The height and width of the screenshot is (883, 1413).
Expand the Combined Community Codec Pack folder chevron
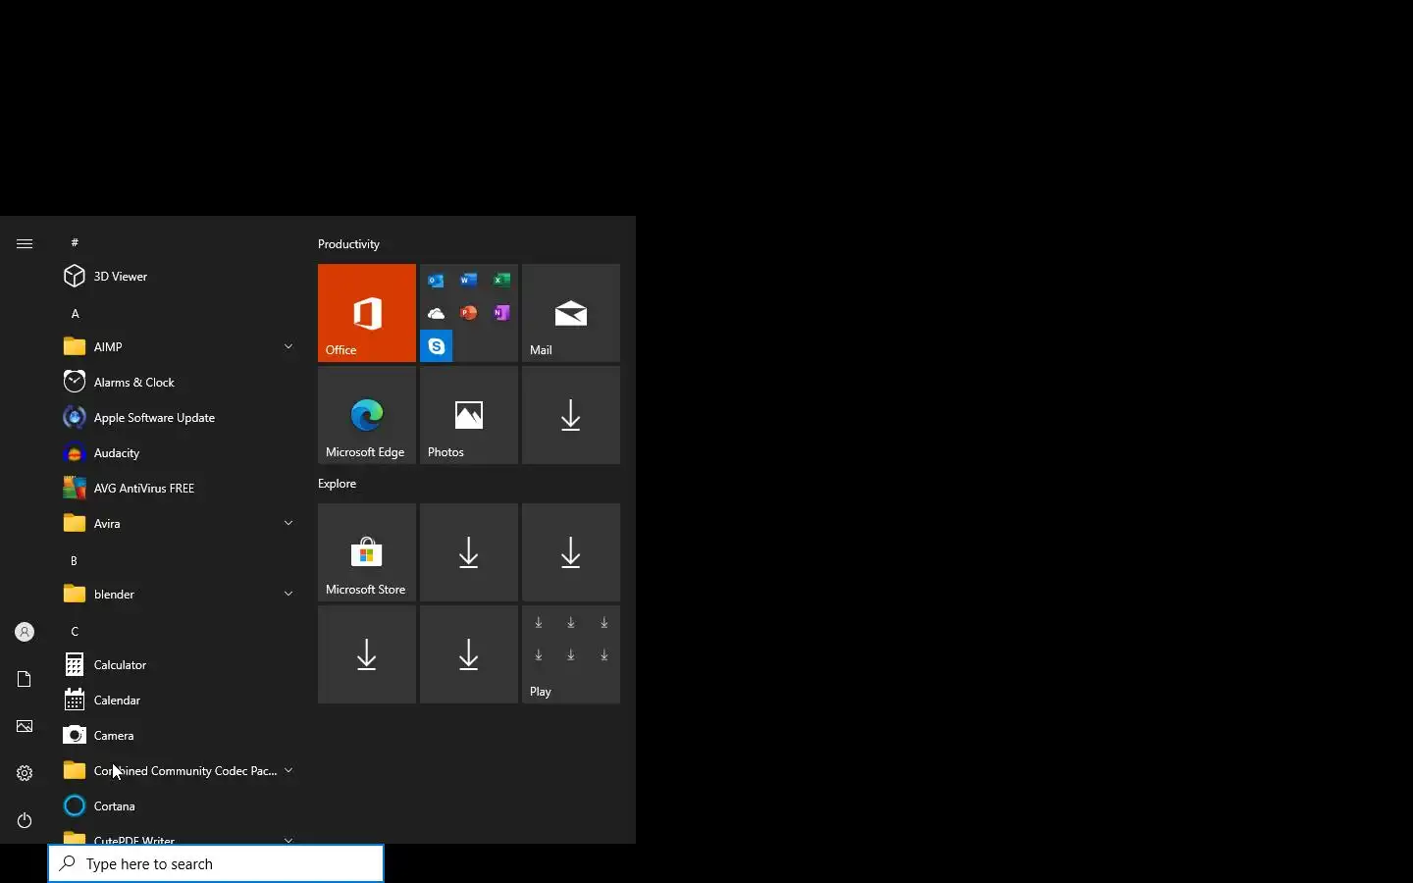(288, 771)
